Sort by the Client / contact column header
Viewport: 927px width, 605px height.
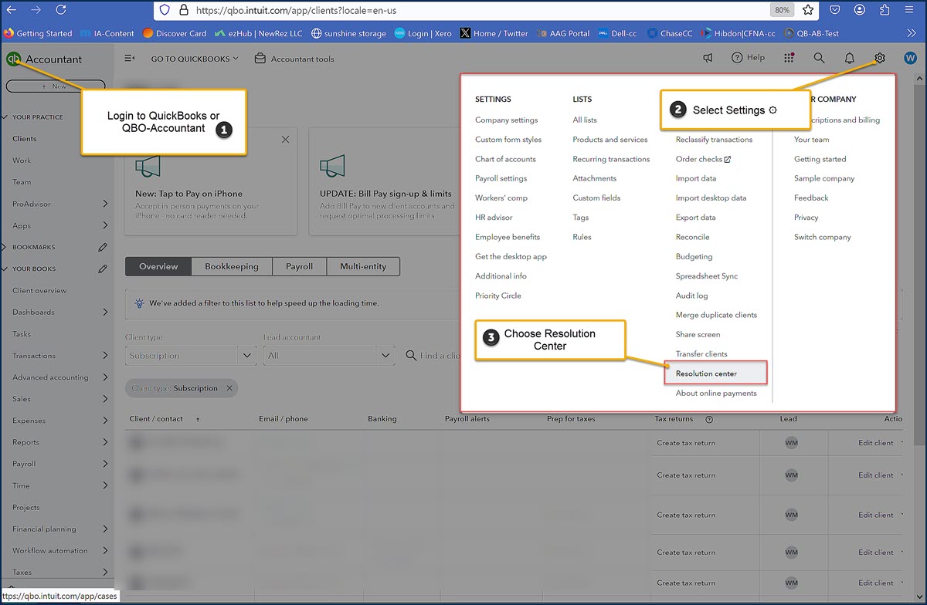click(156, 419)
